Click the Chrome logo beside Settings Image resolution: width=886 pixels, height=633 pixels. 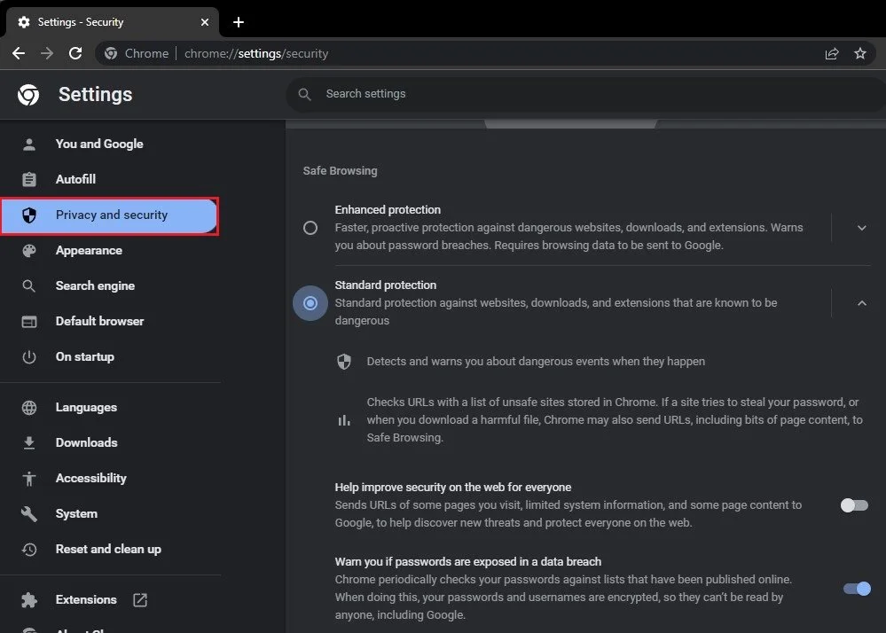click(28, 94)
